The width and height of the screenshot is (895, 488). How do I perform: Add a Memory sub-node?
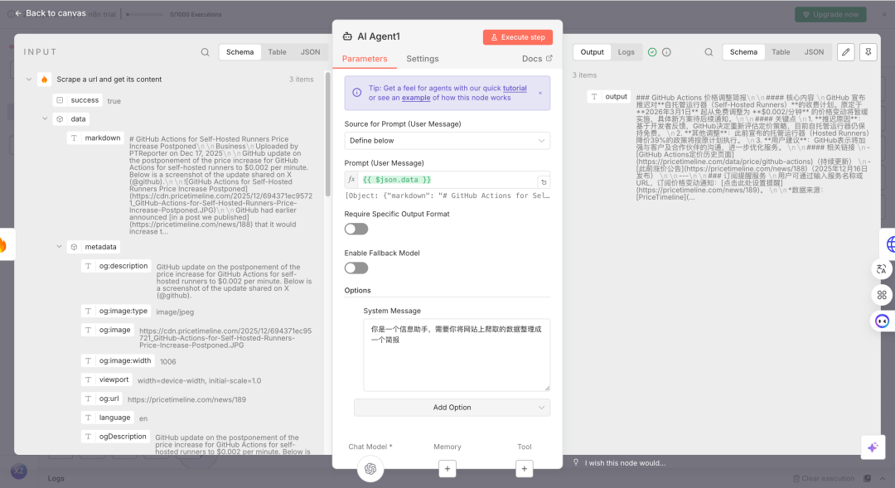(447, 469)
